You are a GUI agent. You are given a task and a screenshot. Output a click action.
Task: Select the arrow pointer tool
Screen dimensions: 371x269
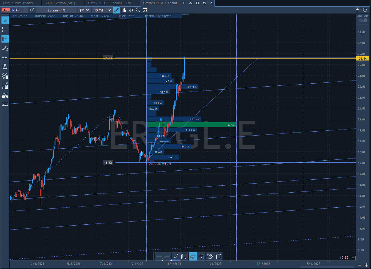pos(5,20)
